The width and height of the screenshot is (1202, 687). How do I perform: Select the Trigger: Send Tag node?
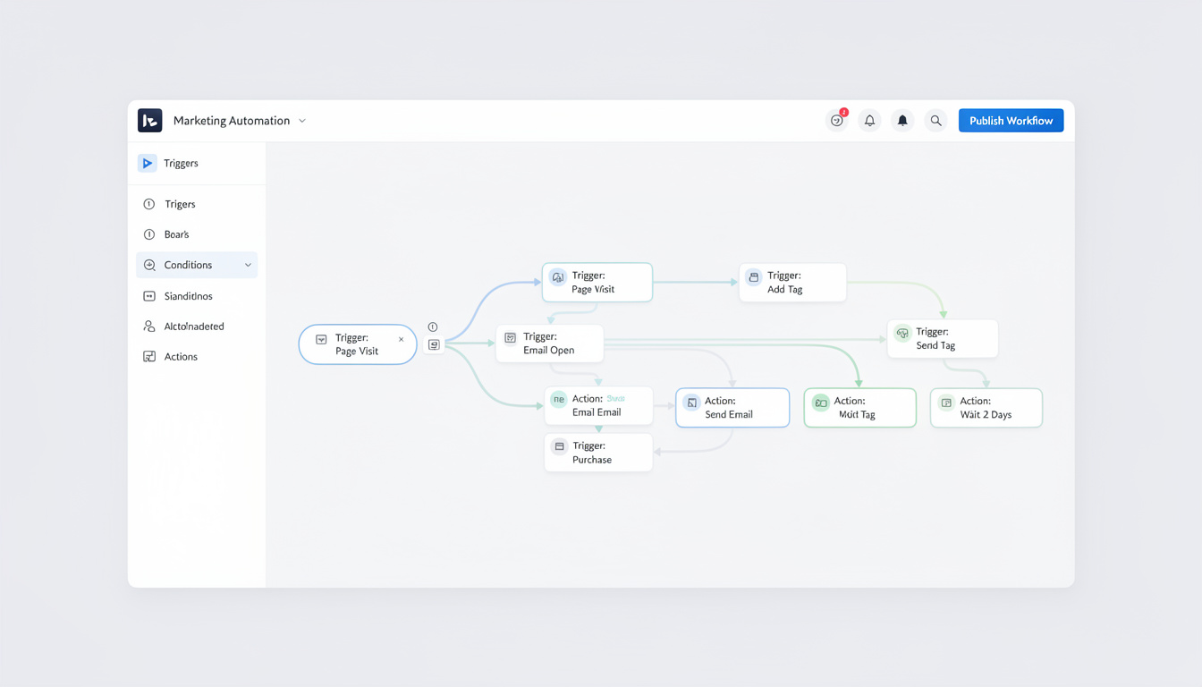[943, 338]
